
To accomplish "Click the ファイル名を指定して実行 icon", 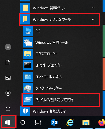I will coord(28,100).
